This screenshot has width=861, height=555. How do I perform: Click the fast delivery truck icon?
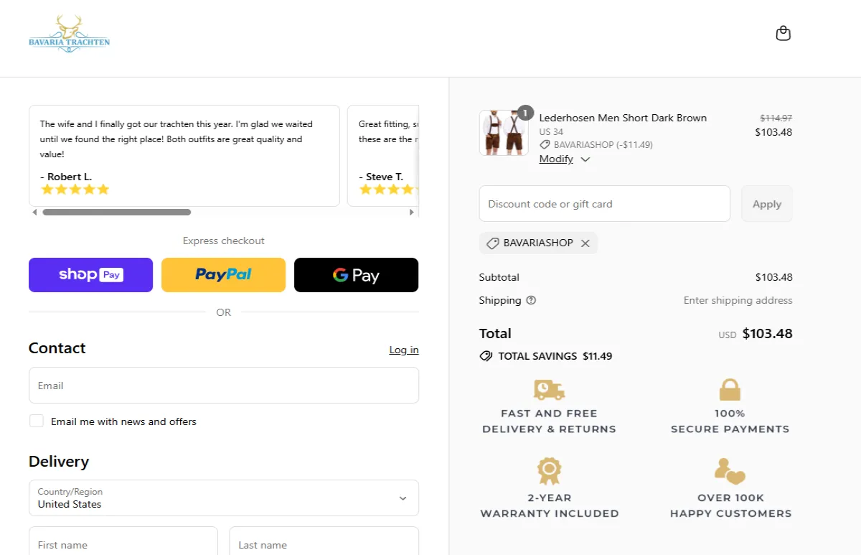(549, 389)
